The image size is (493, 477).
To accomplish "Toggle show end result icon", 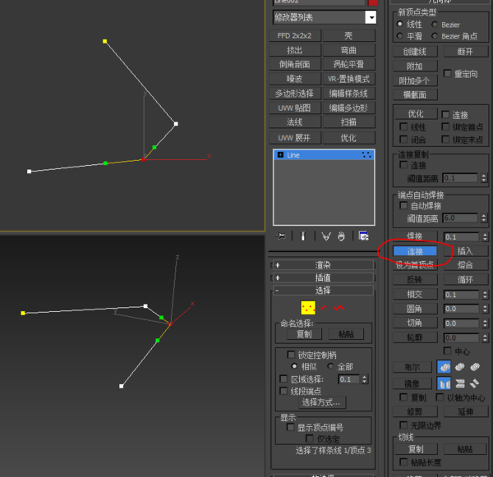I will [302, 236].
